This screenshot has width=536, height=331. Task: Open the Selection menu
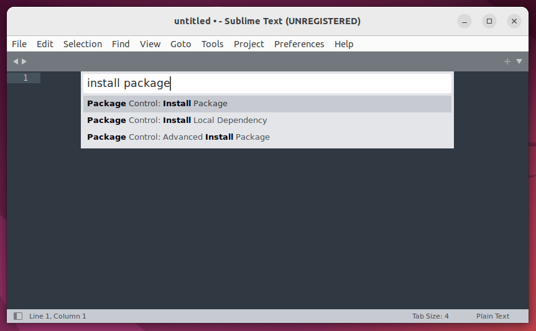coord(83,44)
